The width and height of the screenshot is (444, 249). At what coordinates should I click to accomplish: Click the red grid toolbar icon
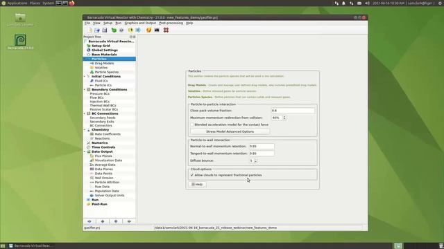point(166,30)
